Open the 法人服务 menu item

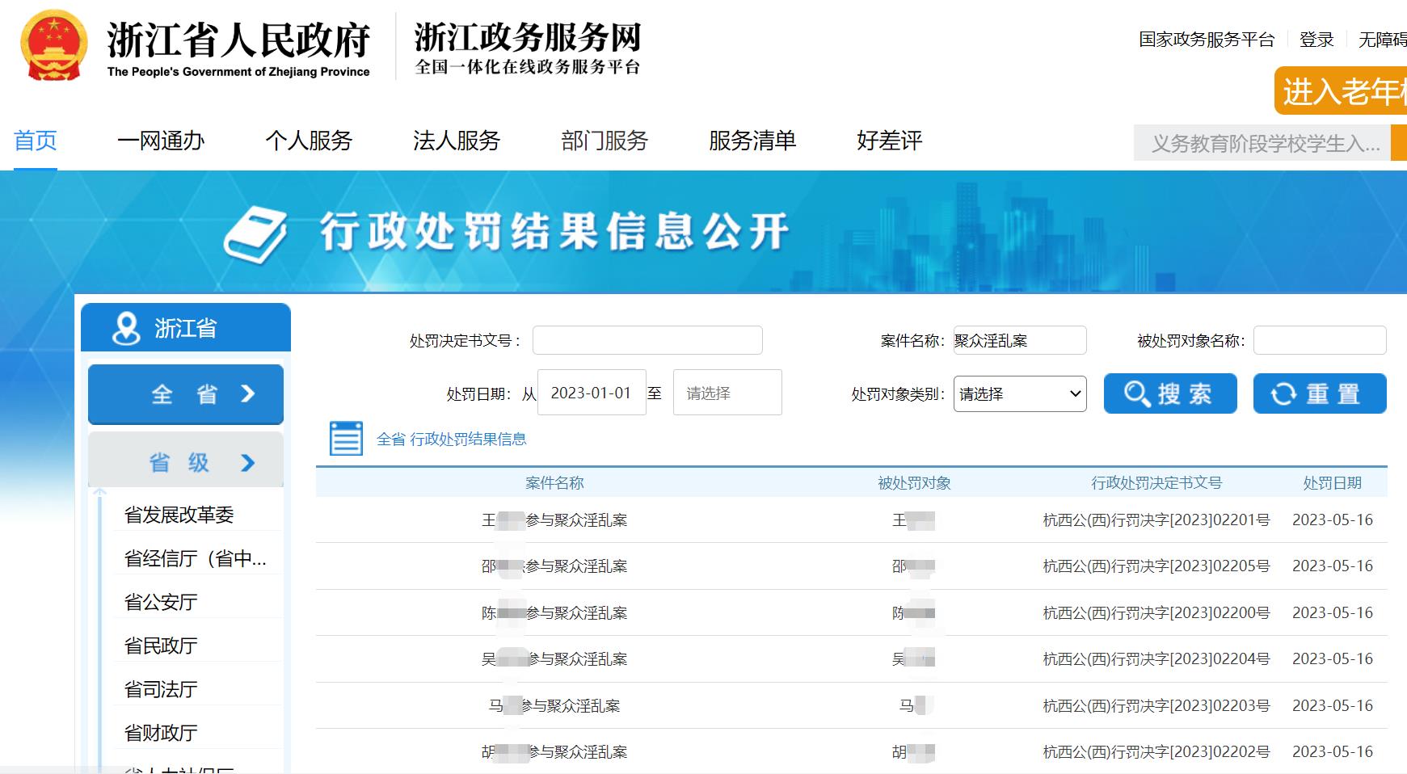pos(457,141)
